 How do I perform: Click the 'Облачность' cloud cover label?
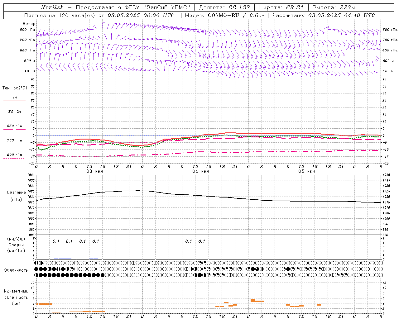(x=16, y=270)
